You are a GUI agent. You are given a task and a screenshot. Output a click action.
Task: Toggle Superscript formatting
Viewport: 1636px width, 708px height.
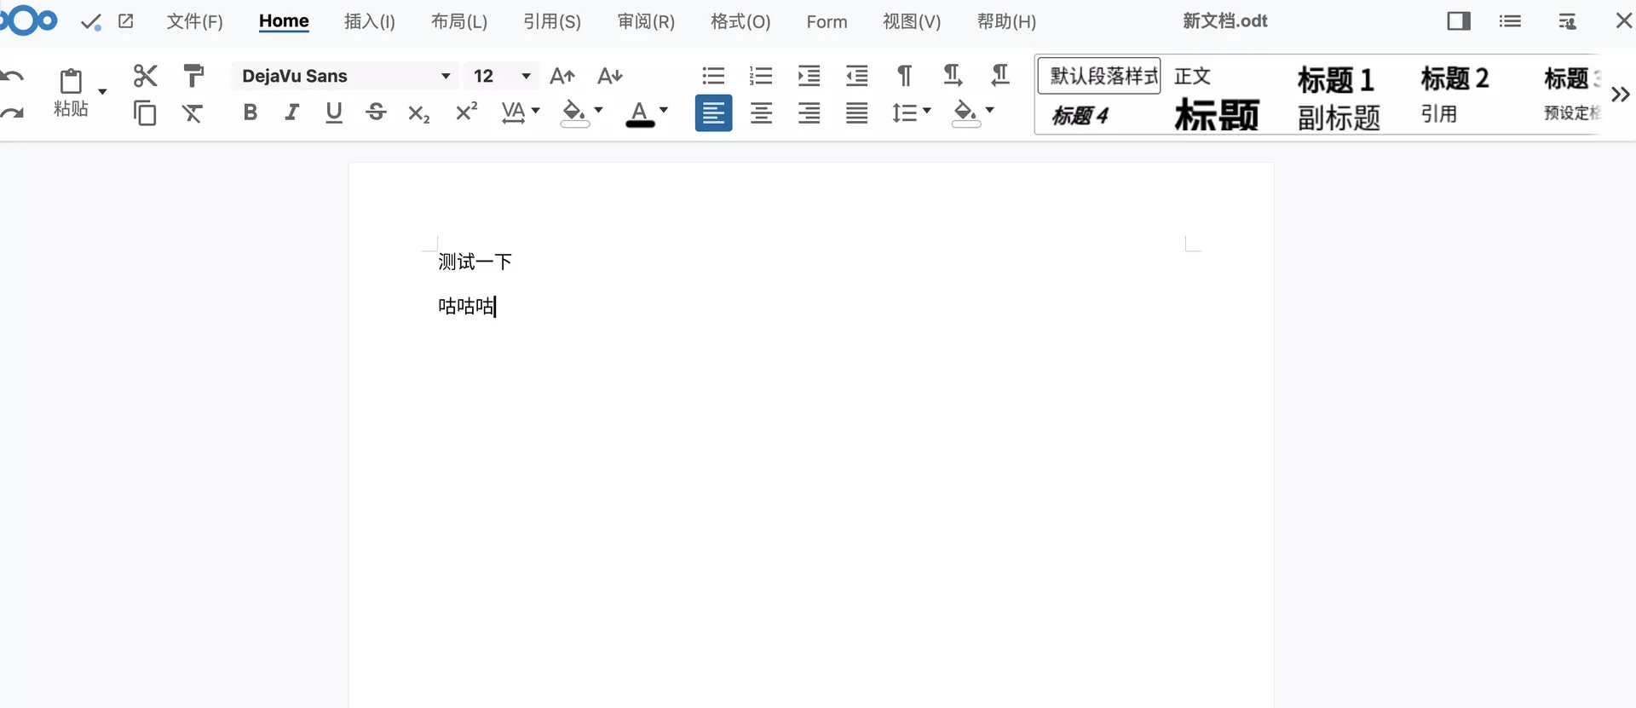click(466, 112)
